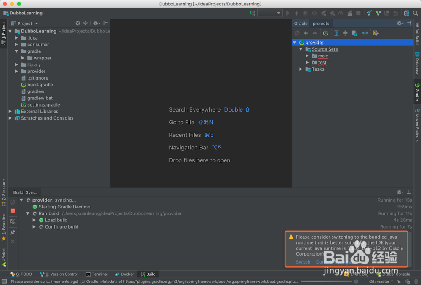This screenshot has height=285, width=421.
Task: Open Gradle panel gear options menu
Action: tap(400, 23)
